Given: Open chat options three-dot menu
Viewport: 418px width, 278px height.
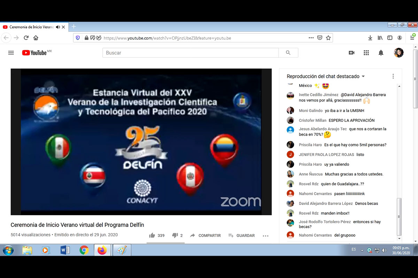Looking at the screenshot, I should pos(393,76).
